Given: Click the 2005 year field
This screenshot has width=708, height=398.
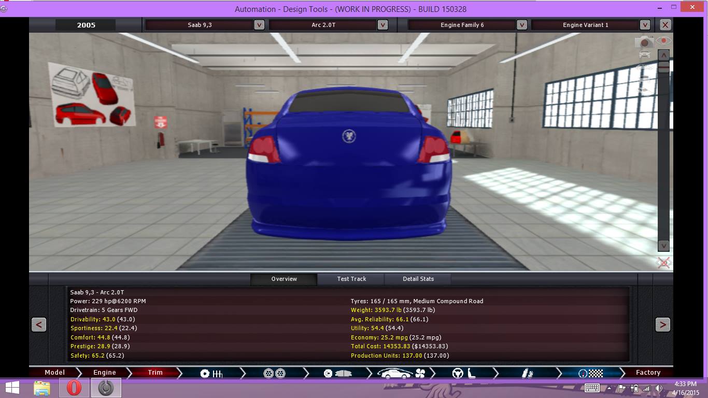Looking at the screenshot, I should 86,25.
